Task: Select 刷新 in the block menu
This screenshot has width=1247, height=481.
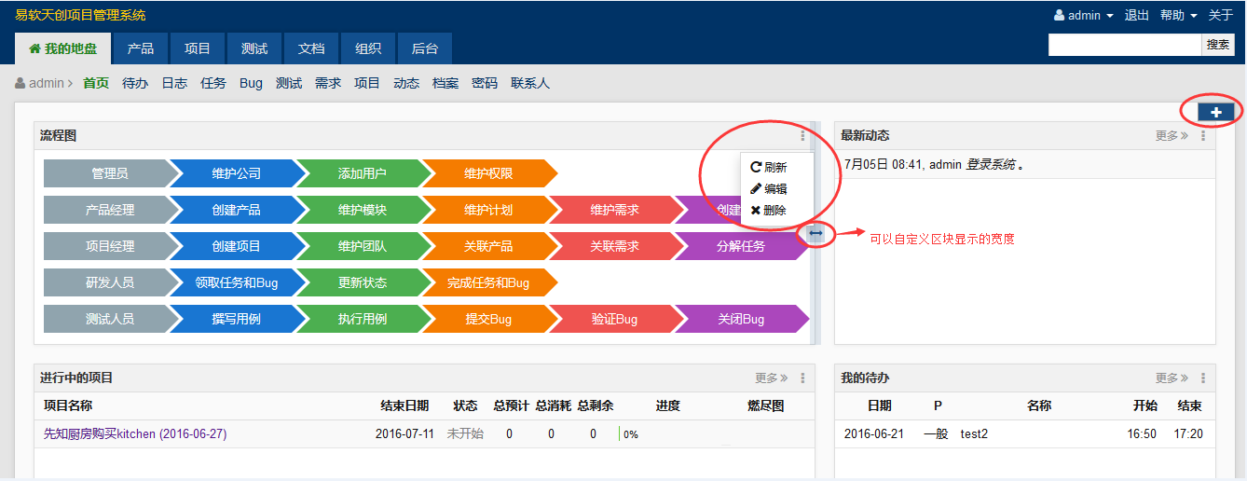Action: [769, 168]
